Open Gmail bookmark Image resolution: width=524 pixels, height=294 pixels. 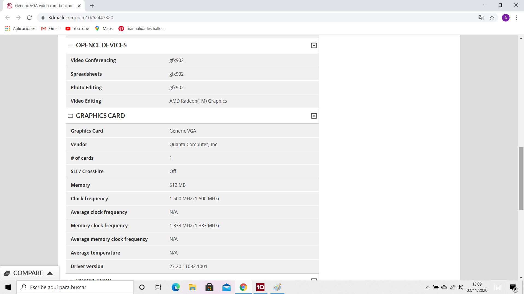click(50, 29)
